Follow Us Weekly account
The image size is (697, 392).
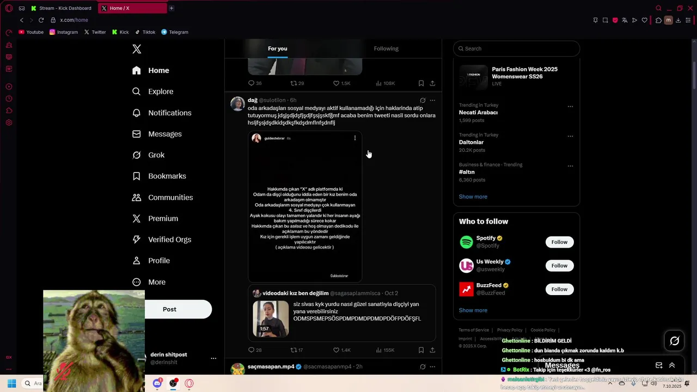559,266
